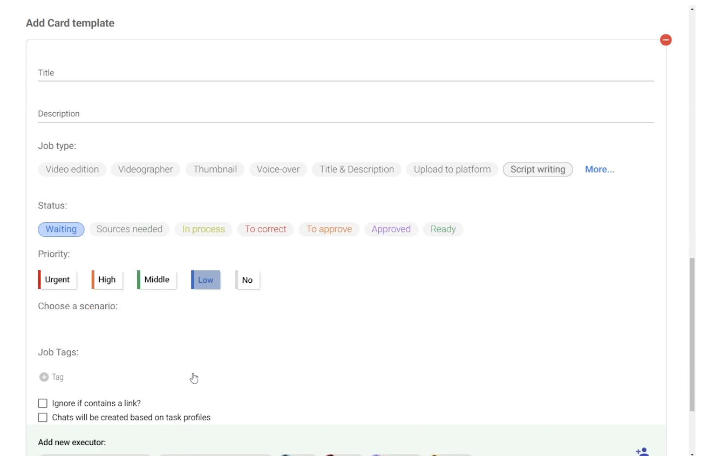The image size is (701, 456).
Task: Click the vertical scrollbar thumb
Action: [692, 335]
